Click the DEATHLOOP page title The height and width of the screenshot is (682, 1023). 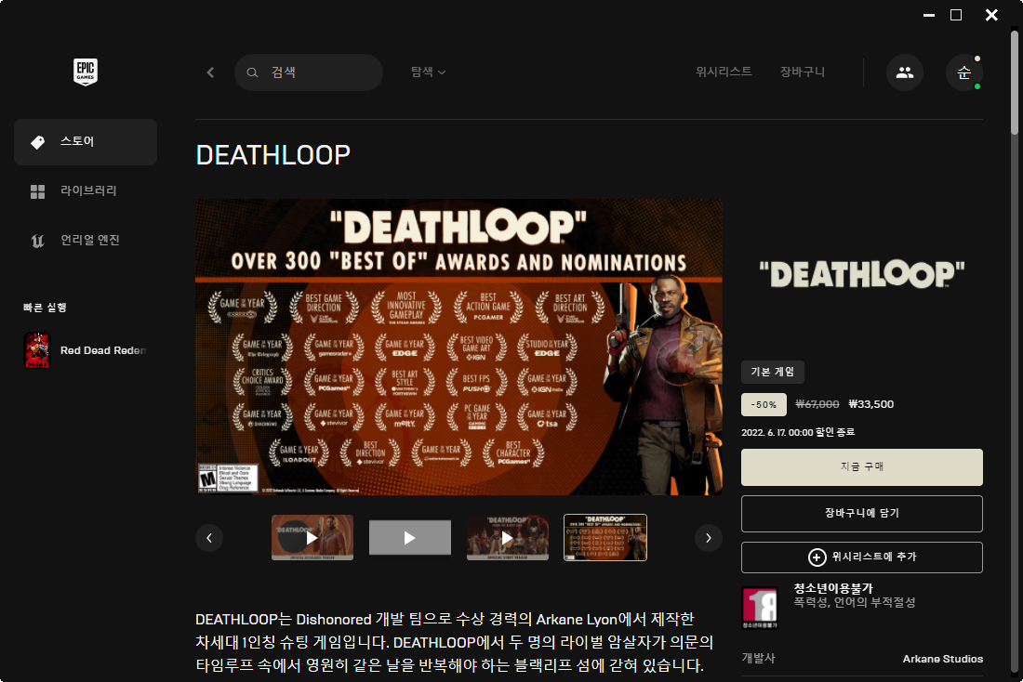pos(273,155)
